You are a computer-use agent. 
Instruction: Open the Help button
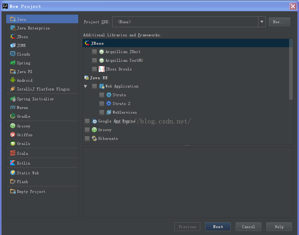coord(279,227)
